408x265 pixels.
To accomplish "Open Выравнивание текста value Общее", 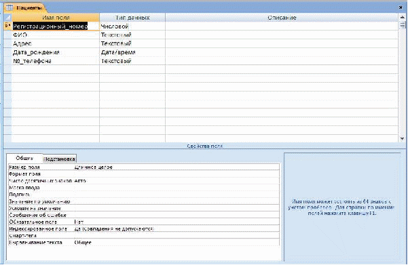I will click(x=177, y=243).
